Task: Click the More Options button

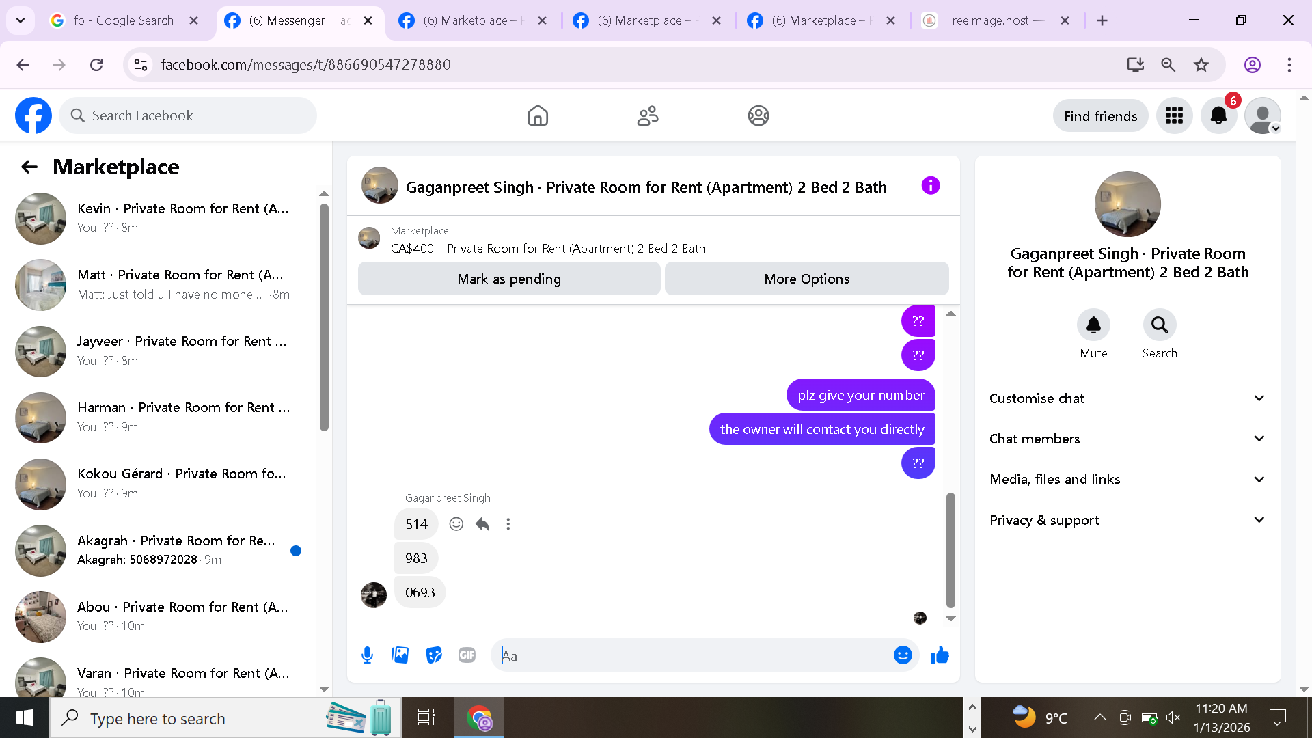Action: click(806, 279)
